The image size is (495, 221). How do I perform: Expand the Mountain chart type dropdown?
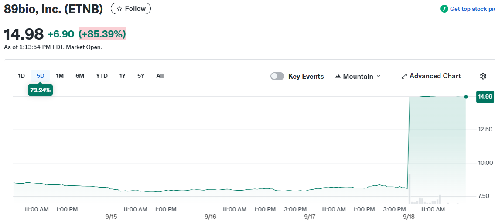tap(358, 76)
